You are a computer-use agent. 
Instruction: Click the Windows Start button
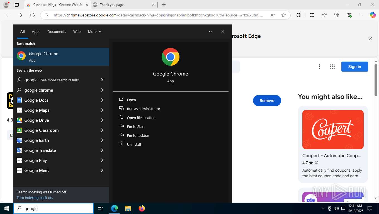pos(7,208)
